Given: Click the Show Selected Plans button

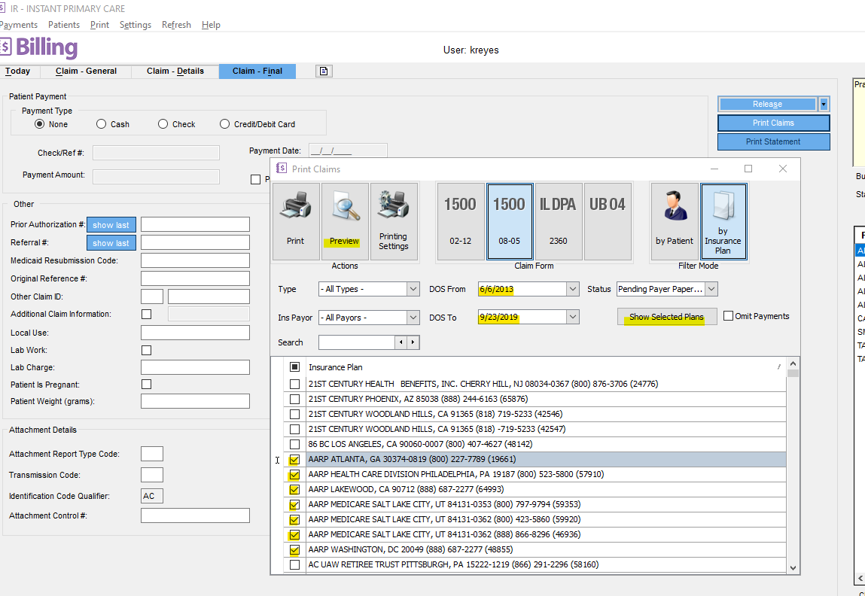Looking at the screenshot, I should coord(666,317).
